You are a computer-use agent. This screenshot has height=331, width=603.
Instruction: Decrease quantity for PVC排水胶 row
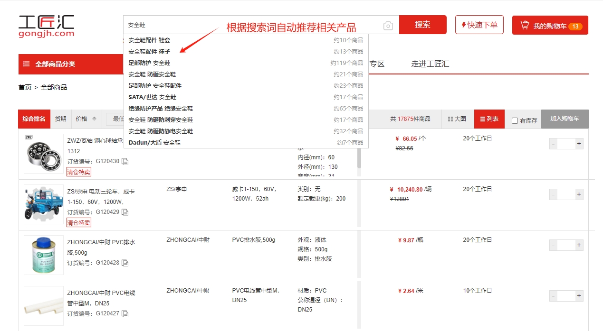(554, 245)
